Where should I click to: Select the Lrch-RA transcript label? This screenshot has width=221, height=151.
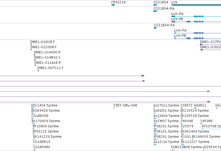coord(177,14)
